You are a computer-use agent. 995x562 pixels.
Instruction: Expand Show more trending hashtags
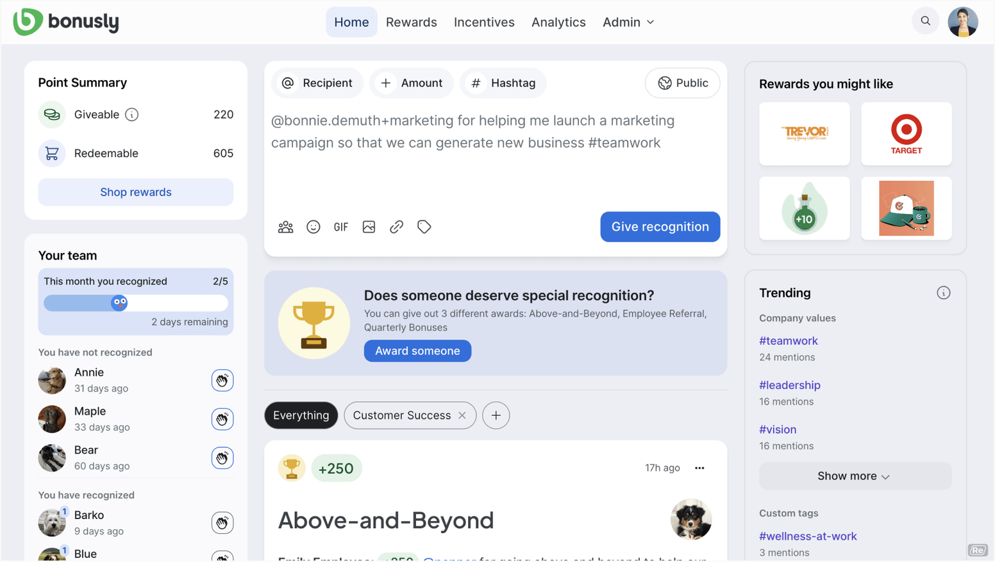[x=855, y=476]
